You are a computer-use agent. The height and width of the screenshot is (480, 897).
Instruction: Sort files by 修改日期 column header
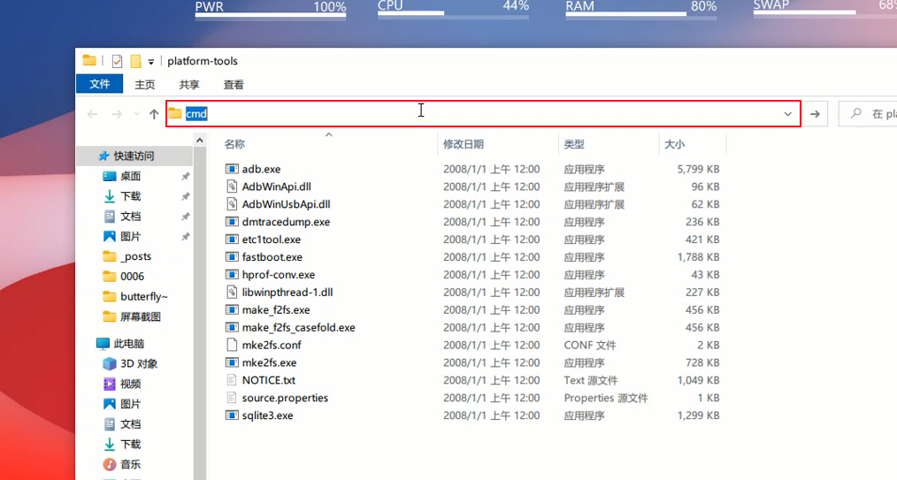click(464, 144)
